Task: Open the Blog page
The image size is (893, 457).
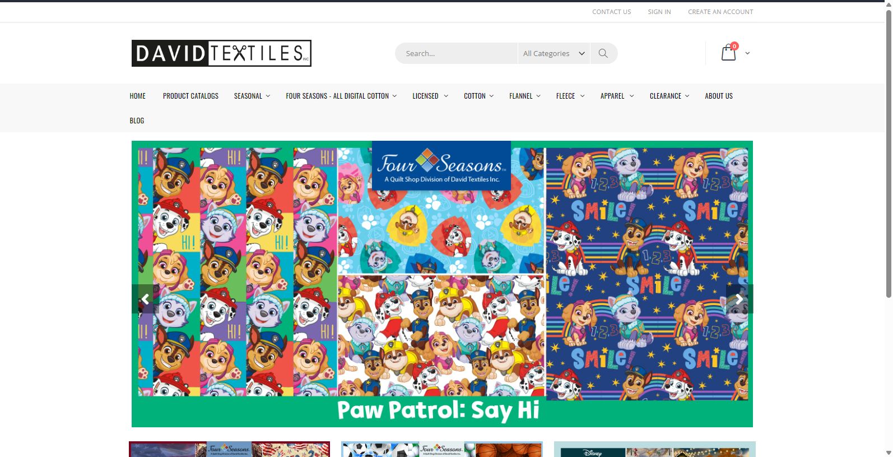Action: (137, 121)
